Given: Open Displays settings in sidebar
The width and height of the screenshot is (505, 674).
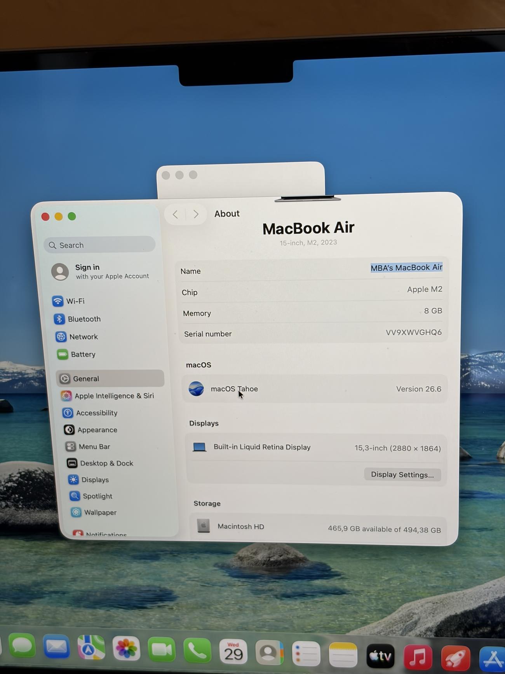Looking at the screenshot, I should pyautogui.click(x=89, y=480).
